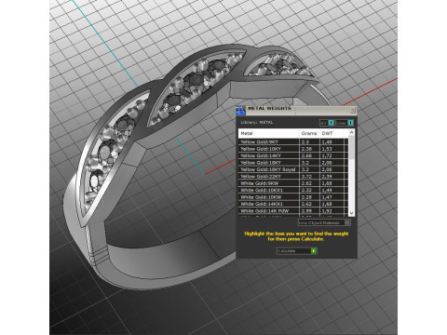
Task: Click the 3.72 grams value cell
Action: point(309,176)
